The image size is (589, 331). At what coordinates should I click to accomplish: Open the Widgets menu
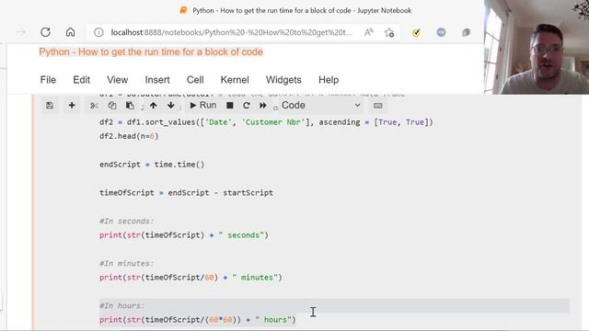click(283, 80)
